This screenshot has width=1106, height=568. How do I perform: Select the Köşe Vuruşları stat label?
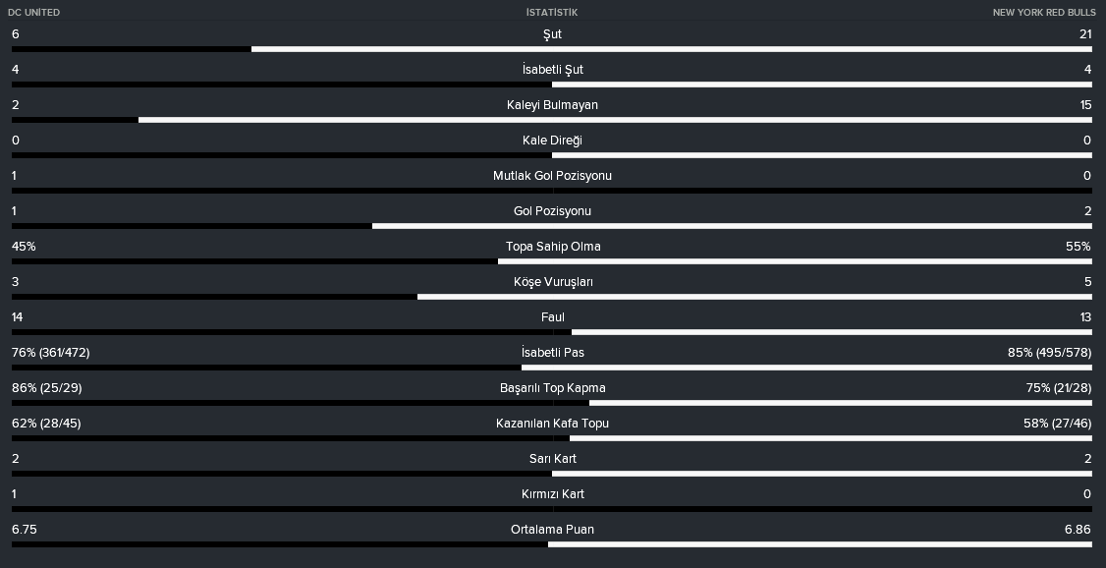pos(553,282)
